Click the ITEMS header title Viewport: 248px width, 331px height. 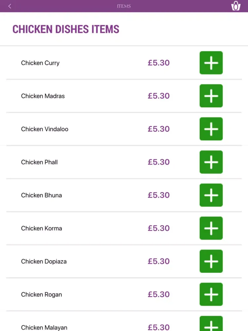pyautogui.click(x=124, y=6)
